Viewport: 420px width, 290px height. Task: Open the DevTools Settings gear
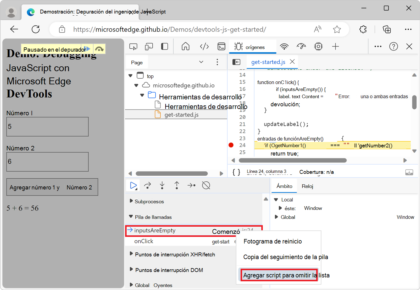[318, 47]
